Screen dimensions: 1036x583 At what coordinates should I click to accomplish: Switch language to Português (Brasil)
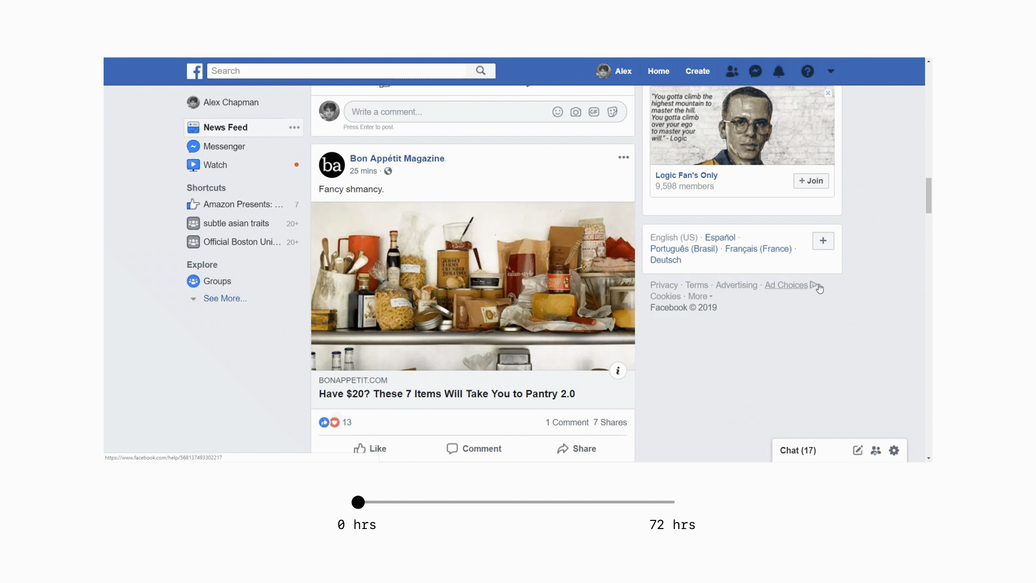[684, 249]
